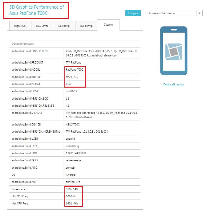The image size is (203, 210).
Task: Select the '300 MHz' value
Action: (x=71, y=196)
